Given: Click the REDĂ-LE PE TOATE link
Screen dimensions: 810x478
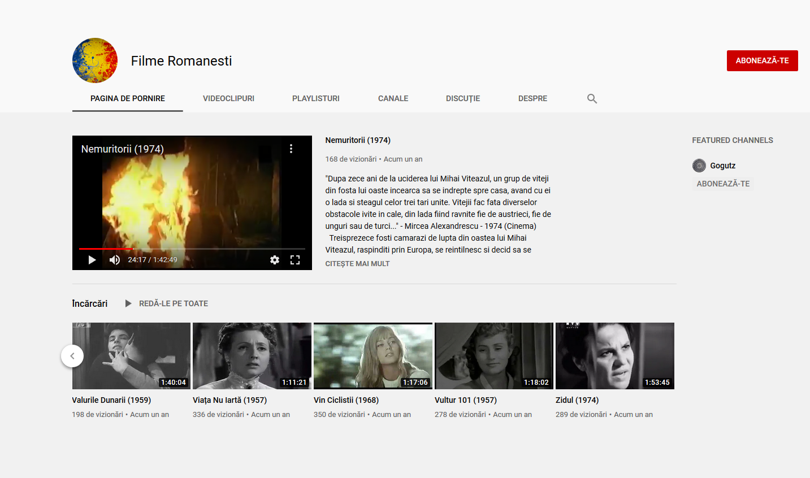Looking at the screenshot, I should pos(174,303).
